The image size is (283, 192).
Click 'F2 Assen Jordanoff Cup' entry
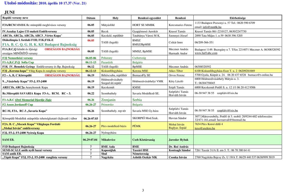18,104
